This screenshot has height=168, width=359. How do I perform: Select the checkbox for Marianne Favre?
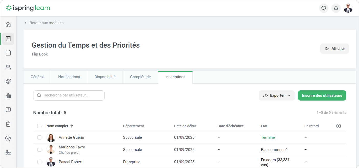(x=39, y=150)
